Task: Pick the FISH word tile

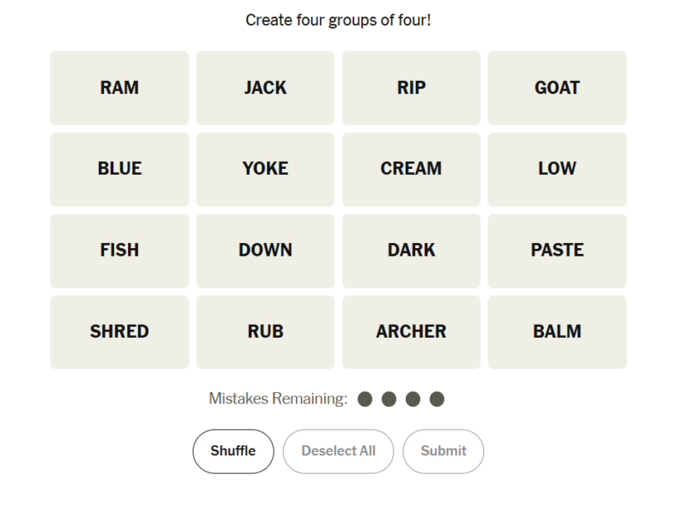Action: [x=119, y=250]
